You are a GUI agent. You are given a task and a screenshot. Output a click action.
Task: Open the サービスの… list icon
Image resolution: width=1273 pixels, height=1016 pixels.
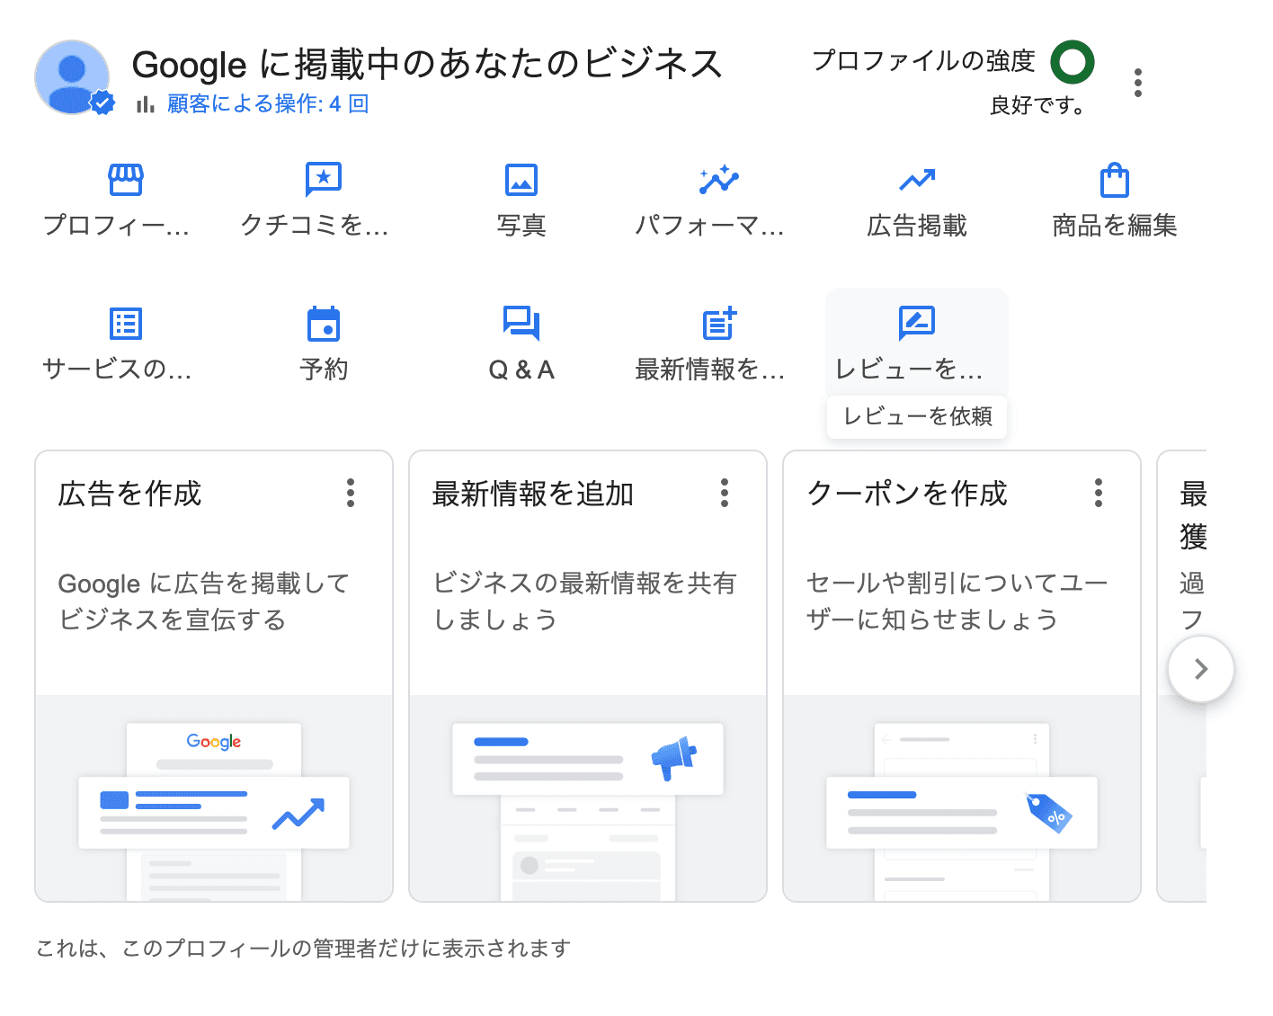126,324
